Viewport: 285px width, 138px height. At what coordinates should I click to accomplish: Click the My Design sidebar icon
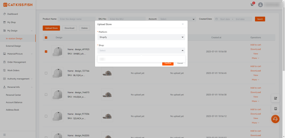click(x=4, y=31)
